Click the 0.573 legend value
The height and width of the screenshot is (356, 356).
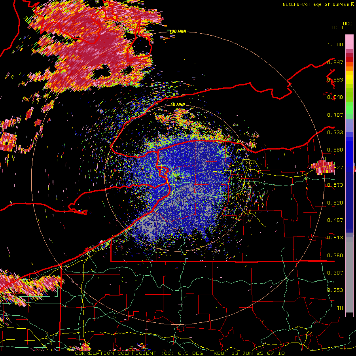tap(335, 185)
